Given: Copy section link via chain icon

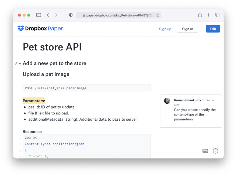Looking at the screenshot, I should [16, 64].
